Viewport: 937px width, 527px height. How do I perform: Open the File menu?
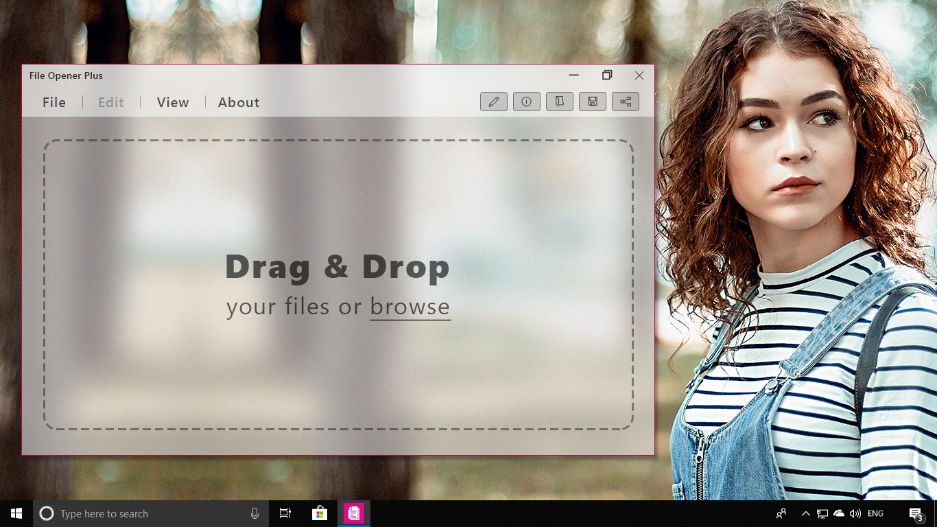tap(54, 102)
